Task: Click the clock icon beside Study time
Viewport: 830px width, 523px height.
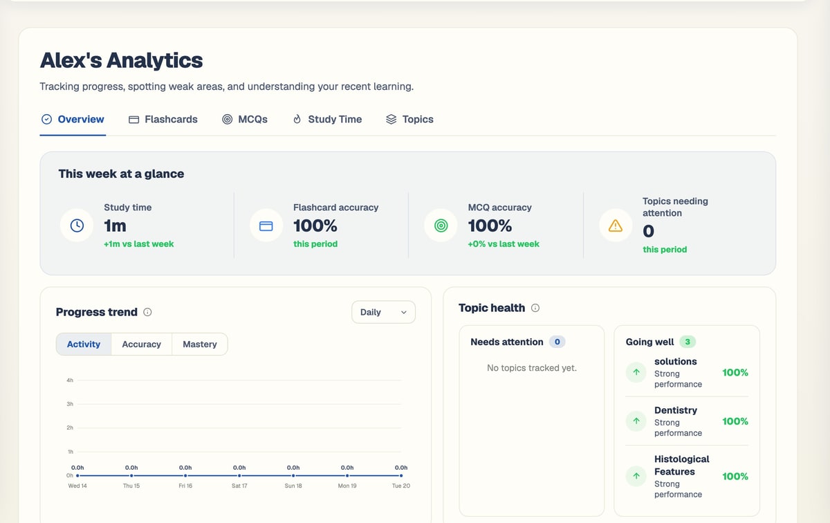Action: click(77, 226)
